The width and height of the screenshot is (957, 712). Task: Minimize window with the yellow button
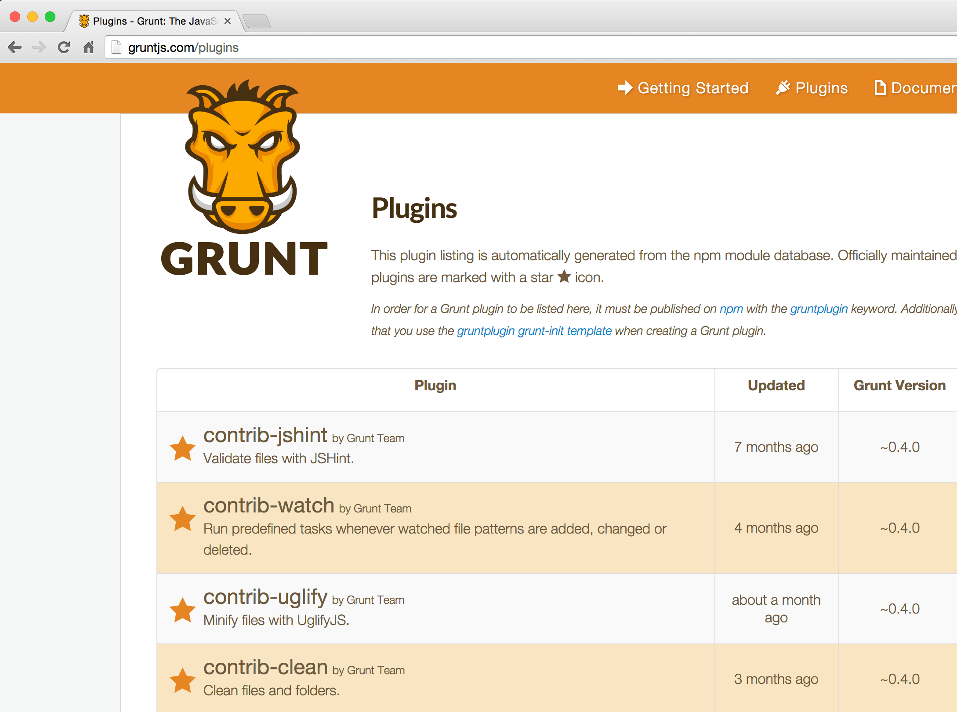click(33, 17)
